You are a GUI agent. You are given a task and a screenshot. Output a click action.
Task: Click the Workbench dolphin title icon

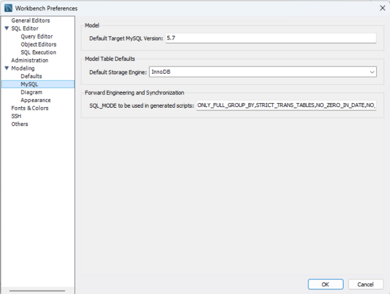point(8,8)
